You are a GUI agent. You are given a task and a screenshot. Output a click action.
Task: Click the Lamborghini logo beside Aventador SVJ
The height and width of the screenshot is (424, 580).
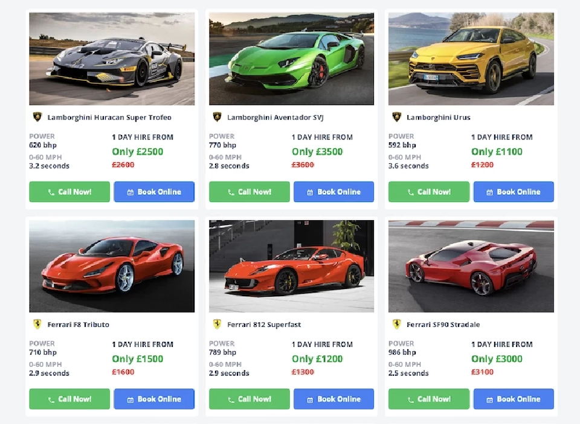(x=217, y=117)
